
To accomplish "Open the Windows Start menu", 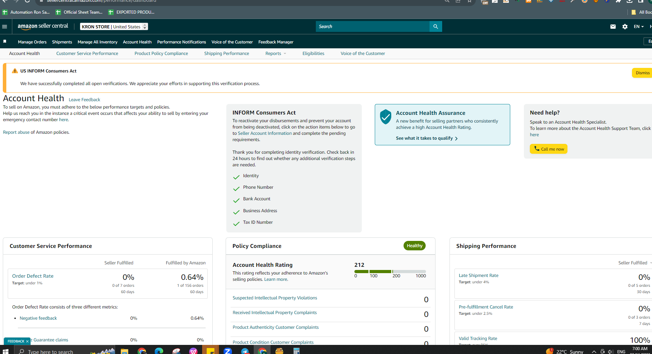I will coord(5,351).
